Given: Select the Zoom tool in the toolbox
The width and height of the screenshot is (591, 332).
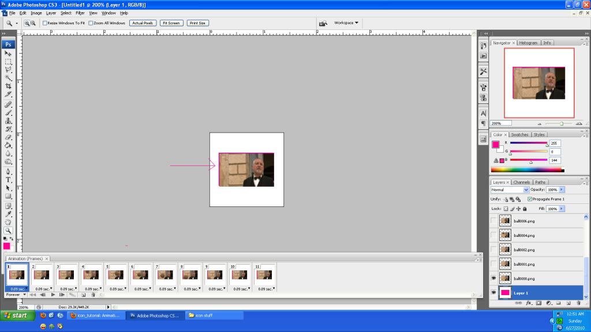Looking at the screenshot, I should tap(7, 231).
